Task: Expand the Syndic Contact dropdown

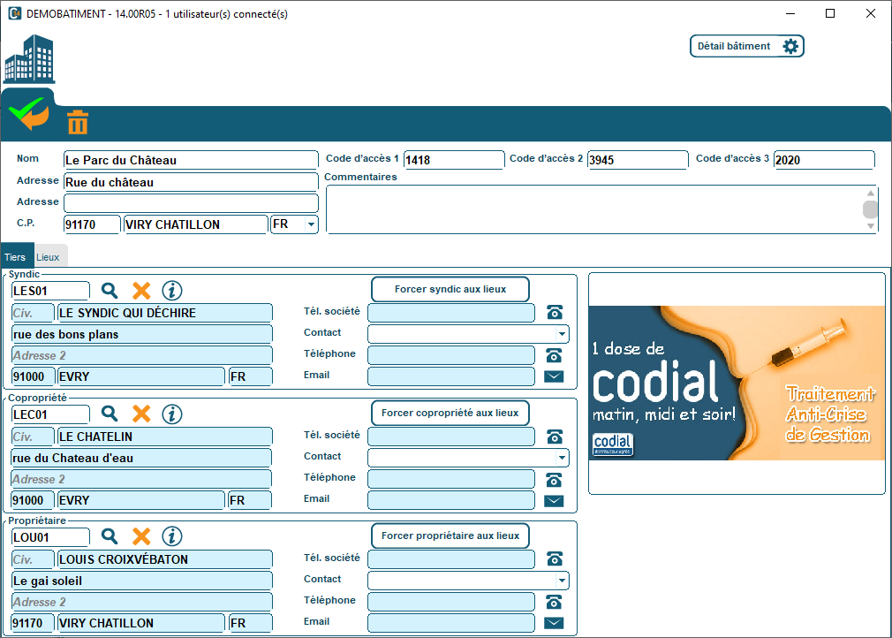Action: coord(562,334)
